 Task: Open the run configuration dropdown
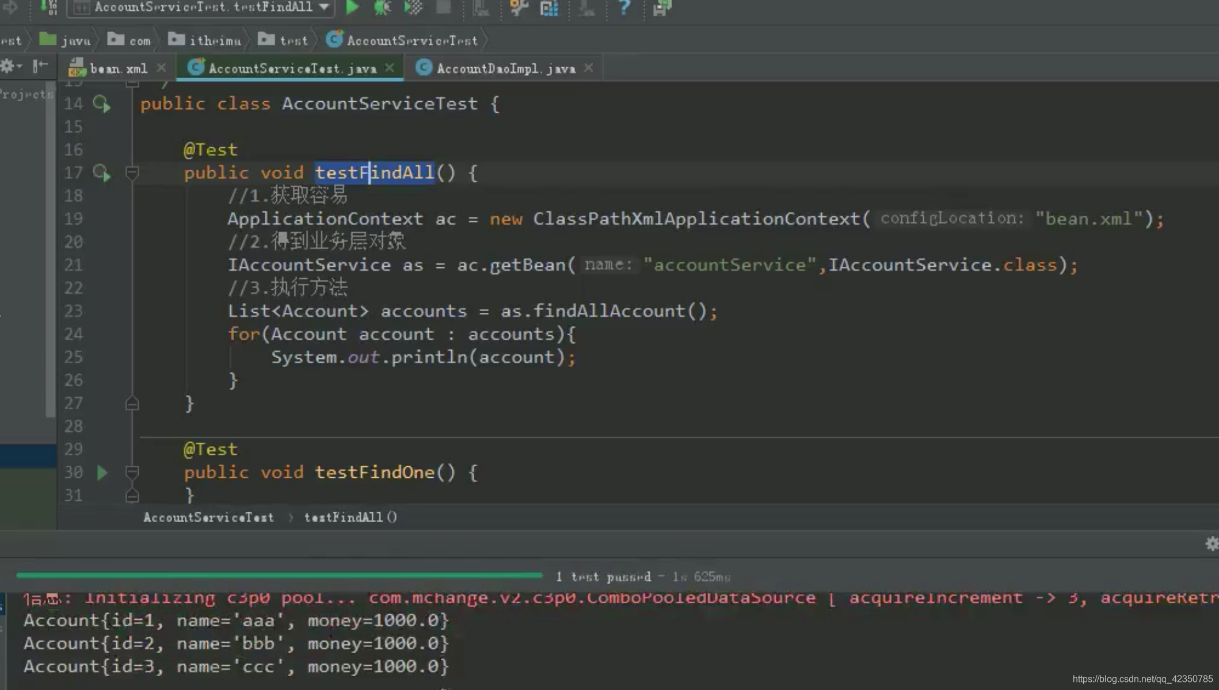200,7
